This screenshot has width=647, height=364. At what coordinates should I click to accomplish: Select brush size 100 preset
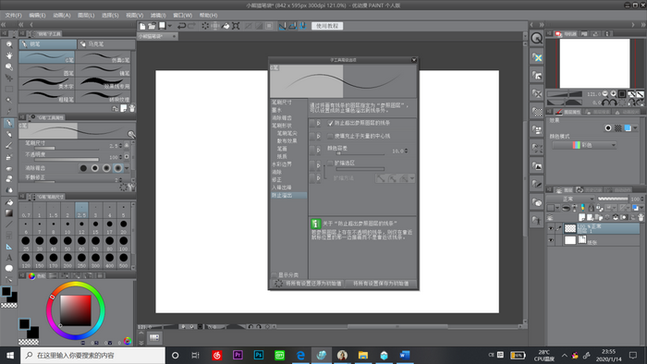[x=123, y=244]
